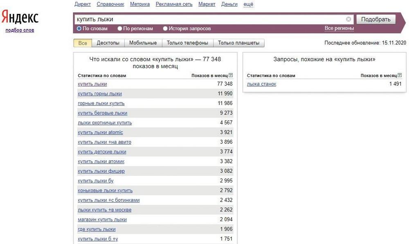Viewport: 409px width, 244px height.
Task: Switch to the 'Только телефоны' tab
Action: click(188, 43)
